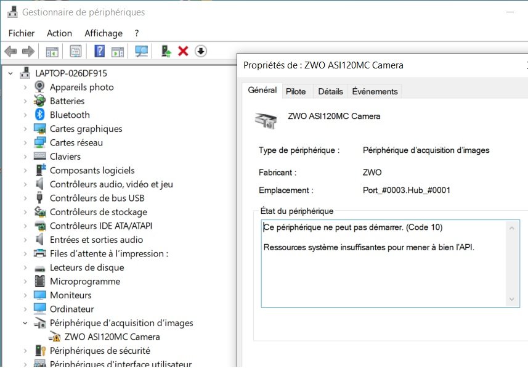
Task: Click the Claviers keyboard icon
Action: 39,156
